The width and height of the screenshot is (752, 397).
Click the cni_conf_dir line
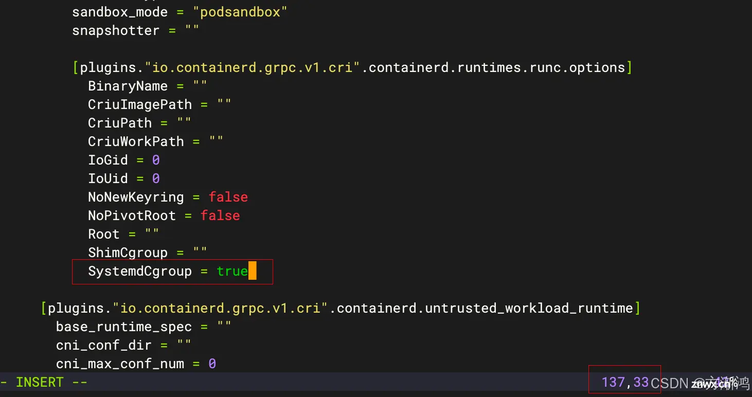pos(123,345)
